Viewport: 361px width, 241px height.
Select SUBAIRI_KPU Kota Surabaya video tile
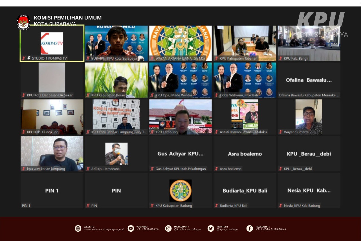tap(116, 42)
